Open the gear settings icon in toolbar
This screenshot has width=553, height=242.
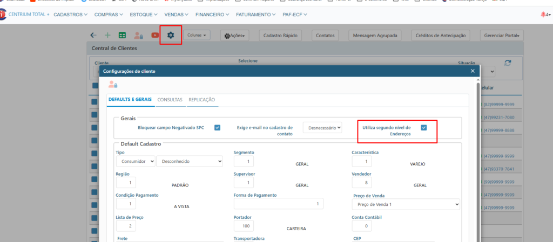pyautogui.click(x=171, y=35)
